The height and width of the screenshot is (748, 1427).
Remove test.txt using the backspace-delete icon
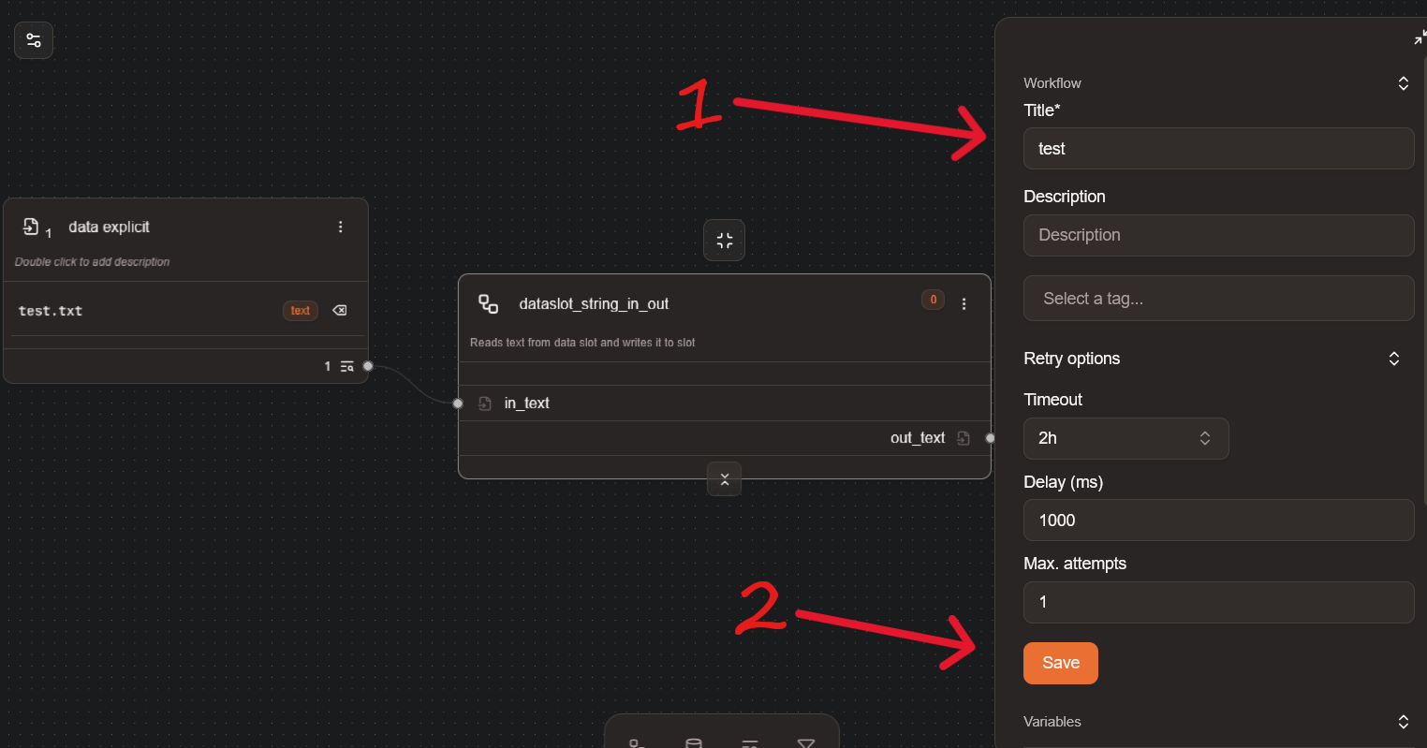[339, 310]
